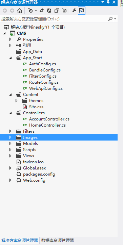Select favicon.ico file name
Viewport: 123px width, 245px height.
[33, 162]
